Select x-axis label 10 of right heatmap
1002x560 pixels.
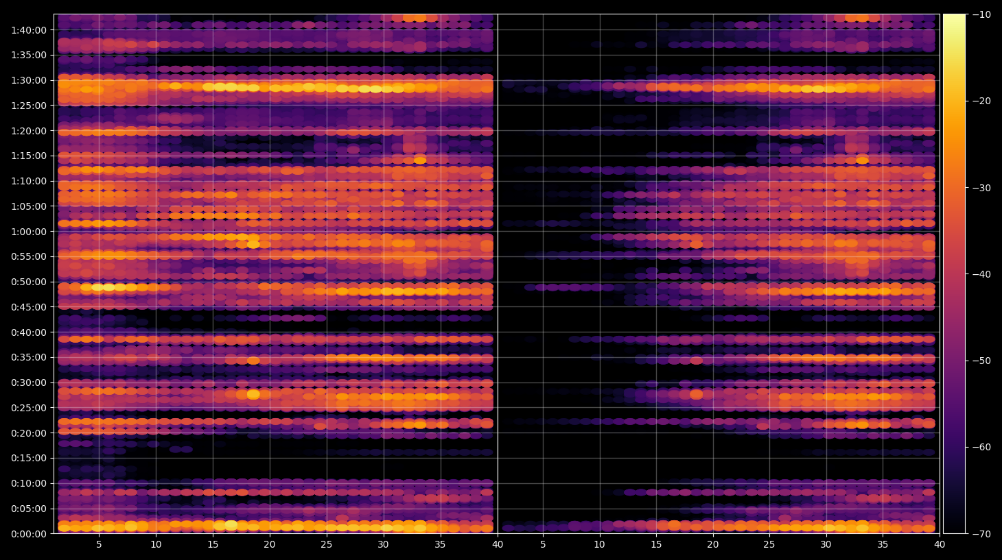tap(599, 545)
